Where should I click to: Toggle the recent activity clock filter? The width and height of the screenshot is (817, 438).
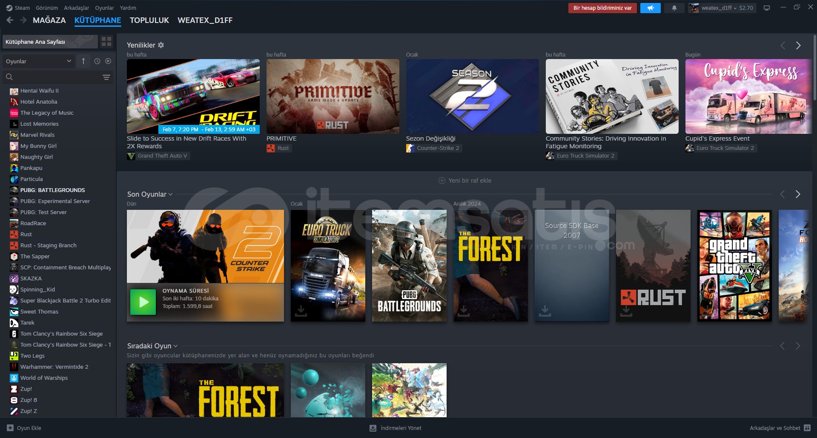[97, 61]
